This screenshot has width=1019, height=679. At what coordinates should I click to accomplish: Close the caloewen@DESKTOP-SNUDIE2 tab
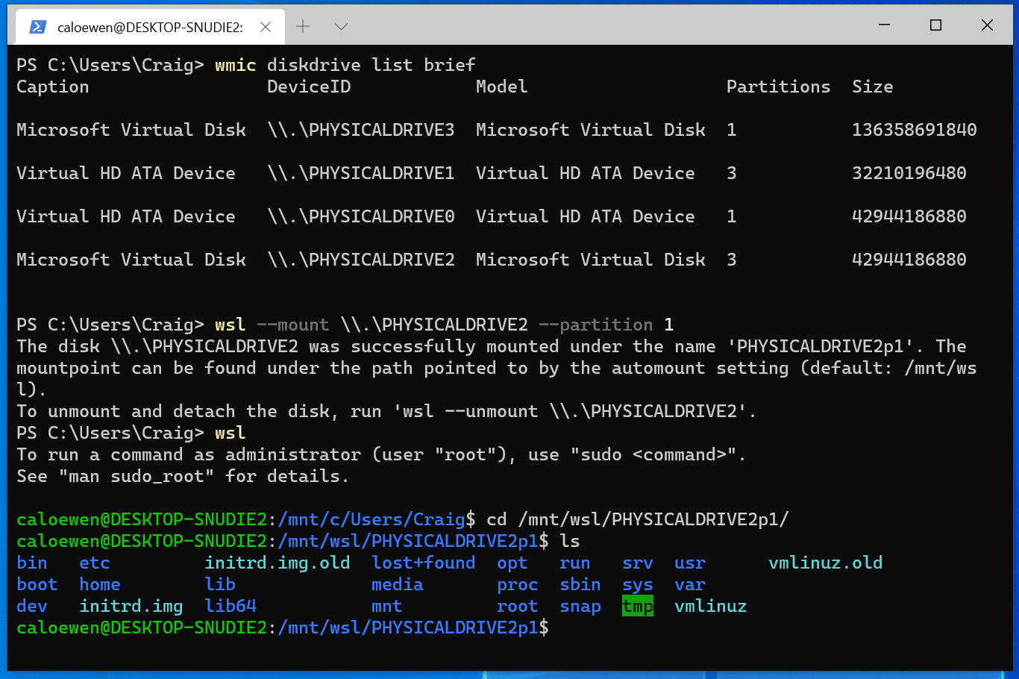pos(266,25)
